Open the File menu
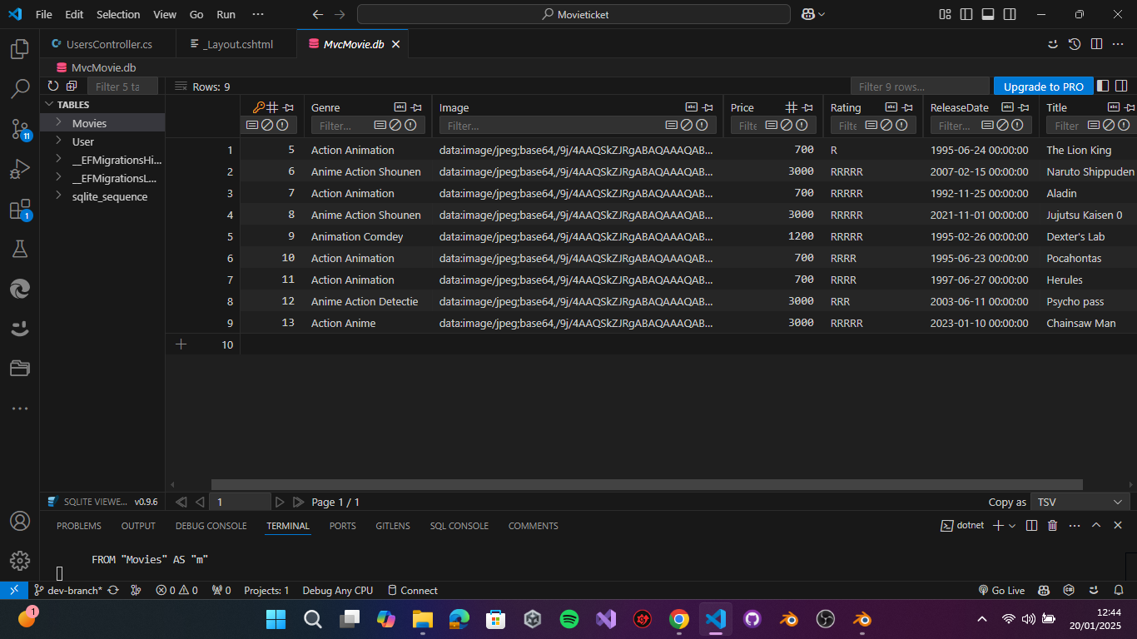Viewport: 1137px width, 639px height. click(x=44, y=14)
